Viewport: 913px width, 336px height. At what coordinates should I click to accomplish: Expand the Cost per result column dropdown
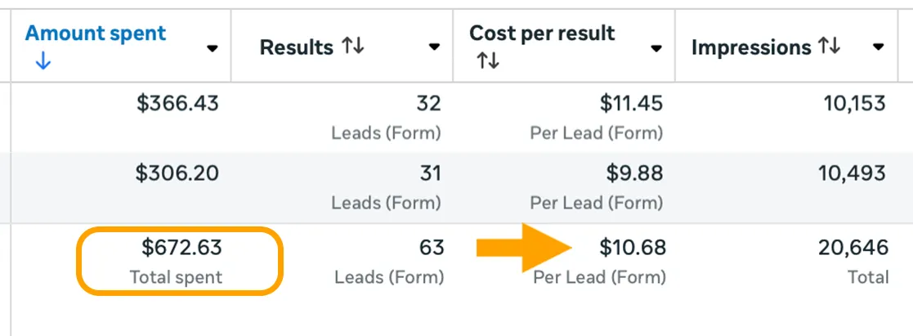tap(656, 48)
